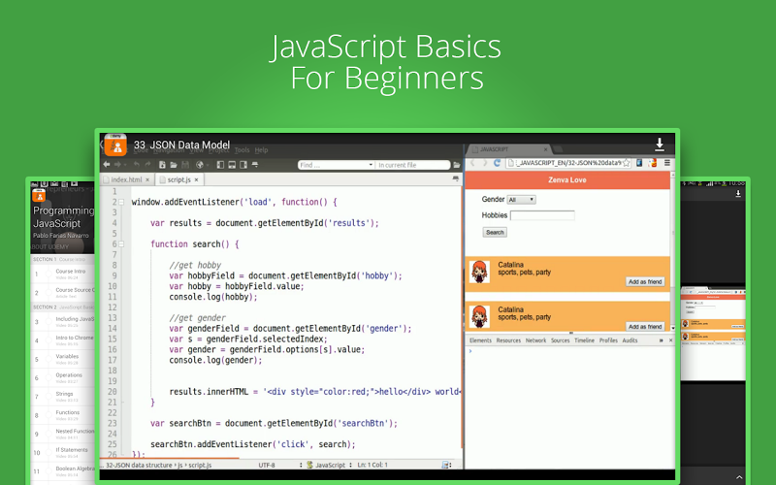Toggle the left side panel layout icon
The width and height of the screenshot is (776, 485).
pyautogui.click(x=220, y=165)
